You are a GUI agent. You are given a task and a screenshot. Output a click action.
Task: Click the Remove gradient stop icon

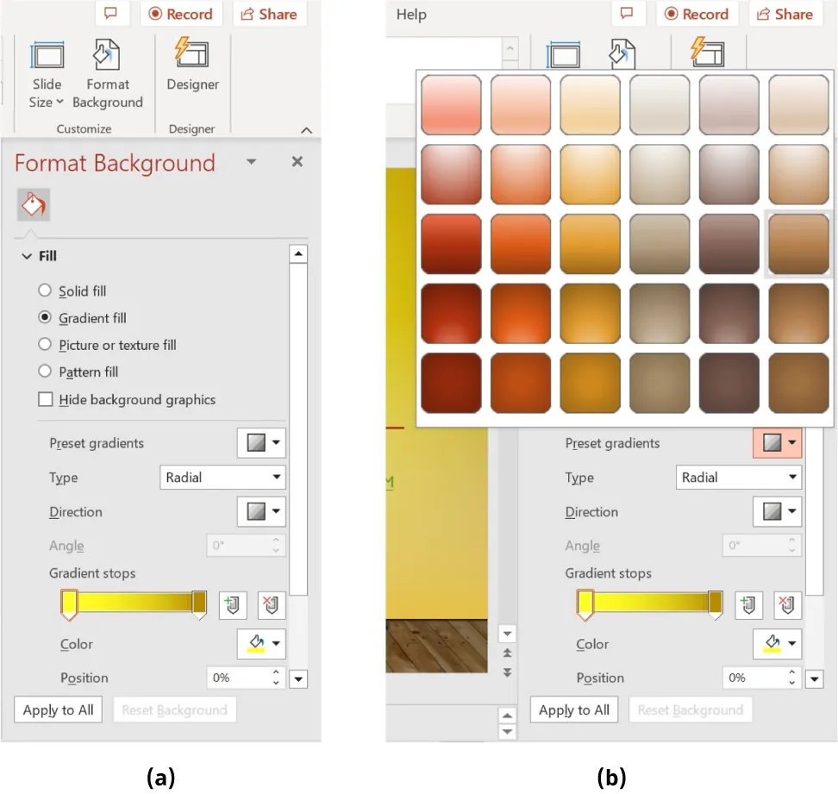tap(271, 604)
